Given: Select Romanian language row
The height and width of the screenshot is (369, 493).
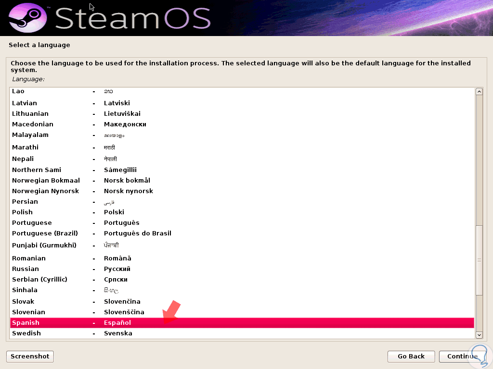Looking at the screenshot, I should (242, 258).
